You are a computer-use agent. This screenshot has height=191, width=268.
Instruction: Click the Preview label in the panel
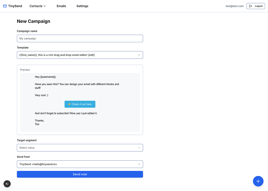25,70
